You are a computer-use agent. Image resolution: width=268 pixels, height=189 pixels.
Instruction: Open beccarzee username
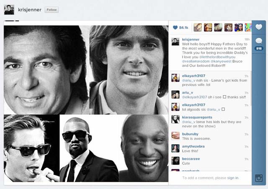click(x=191, y=159)
